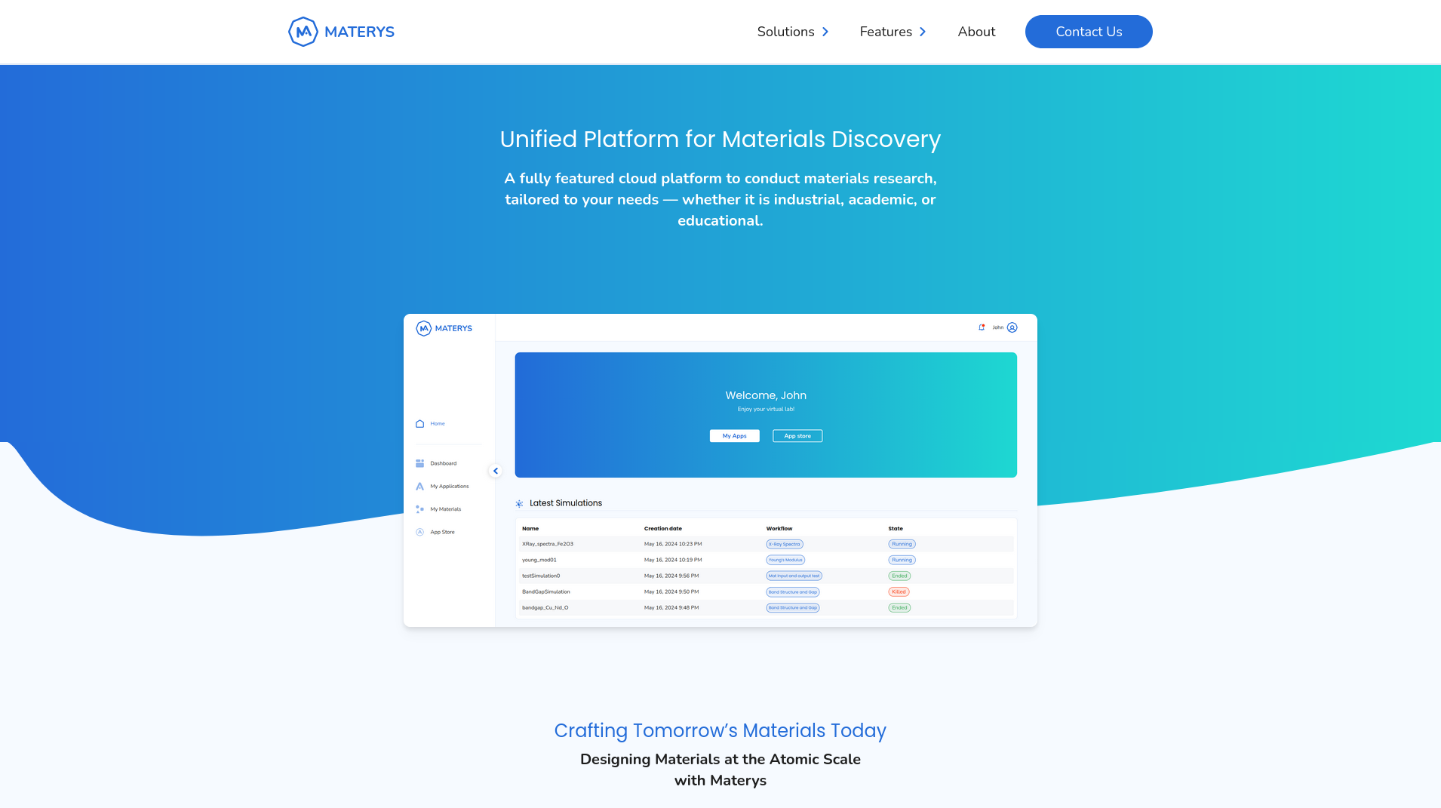Click the Materys hexagon logo in header
The image size is (1441, 808).
click(303, 32)
